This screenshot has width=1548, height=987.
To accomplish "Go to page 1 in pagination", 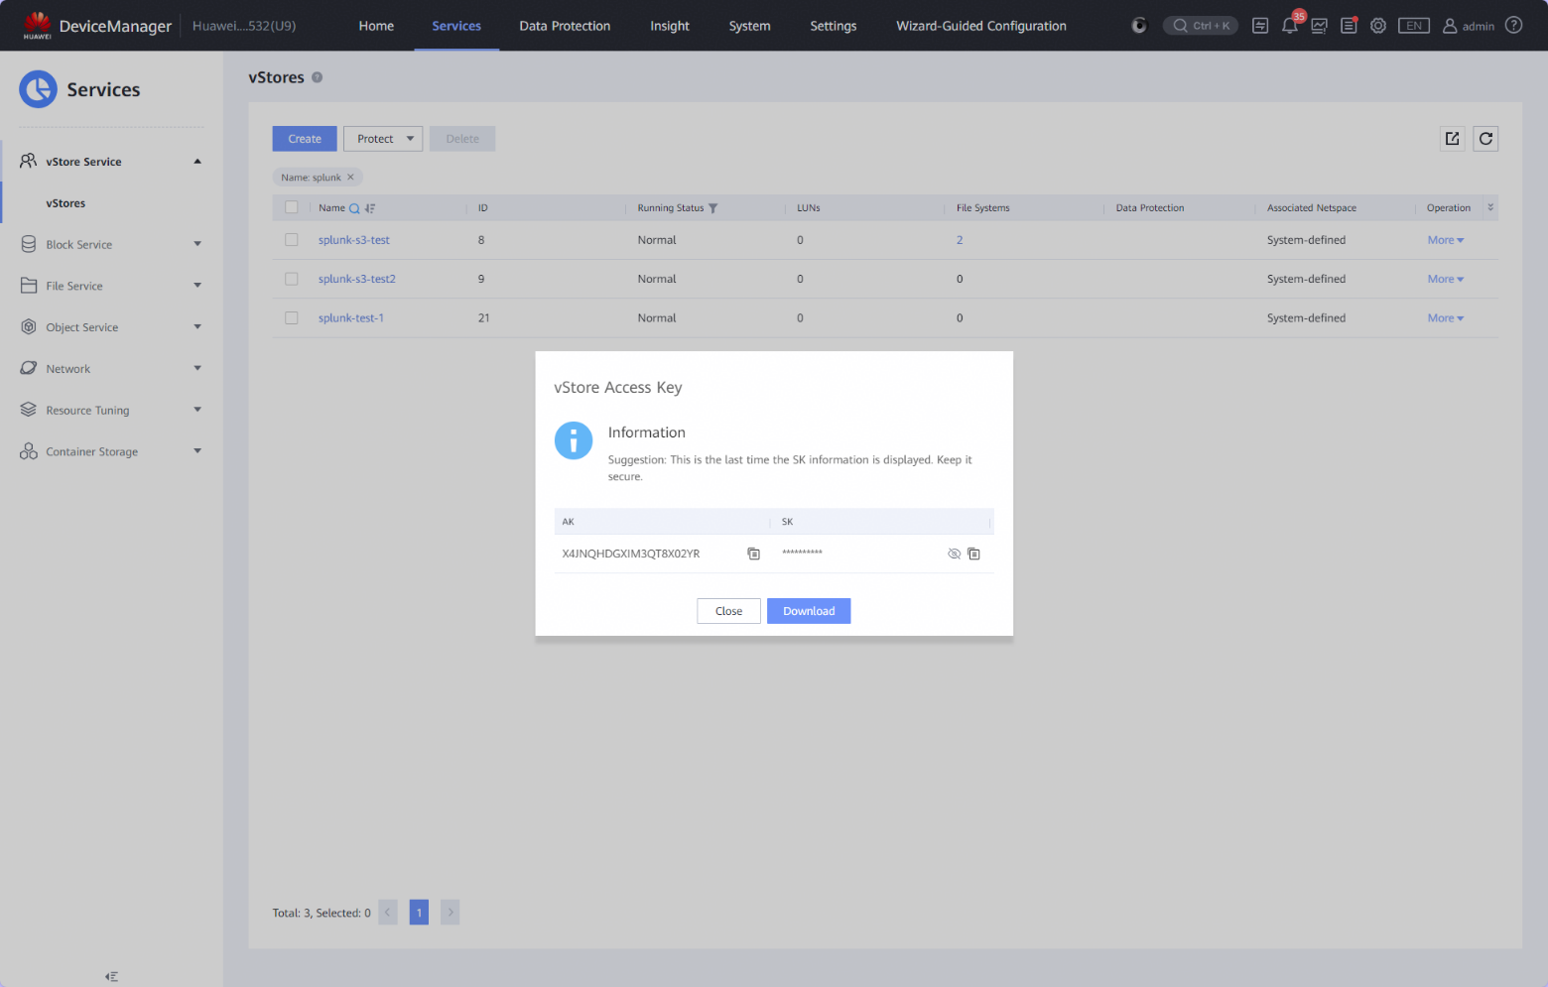I will (419, 913).
